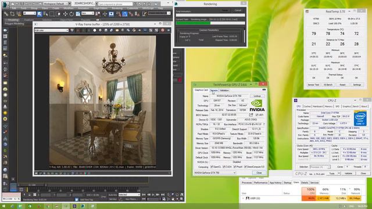Open the CPU-Z Tools dropdown arrow
Screen dimensions: 372x209
pyautogui.click(x=339, y=174)
